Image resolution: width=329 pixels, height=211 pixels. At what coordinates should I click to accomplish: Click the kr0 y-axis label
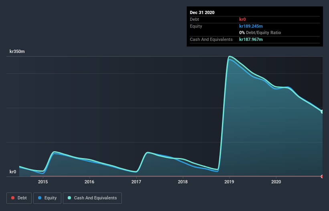[13, 172]
